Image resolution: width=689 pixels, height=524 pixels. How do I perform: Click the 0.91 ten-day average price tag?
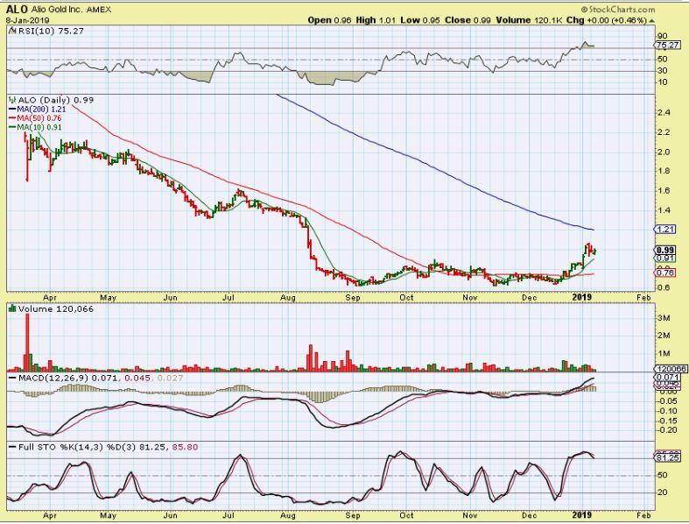(665, 258)
